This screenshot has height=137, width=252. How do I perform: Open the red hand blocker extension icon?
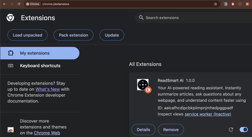point(233,4)
